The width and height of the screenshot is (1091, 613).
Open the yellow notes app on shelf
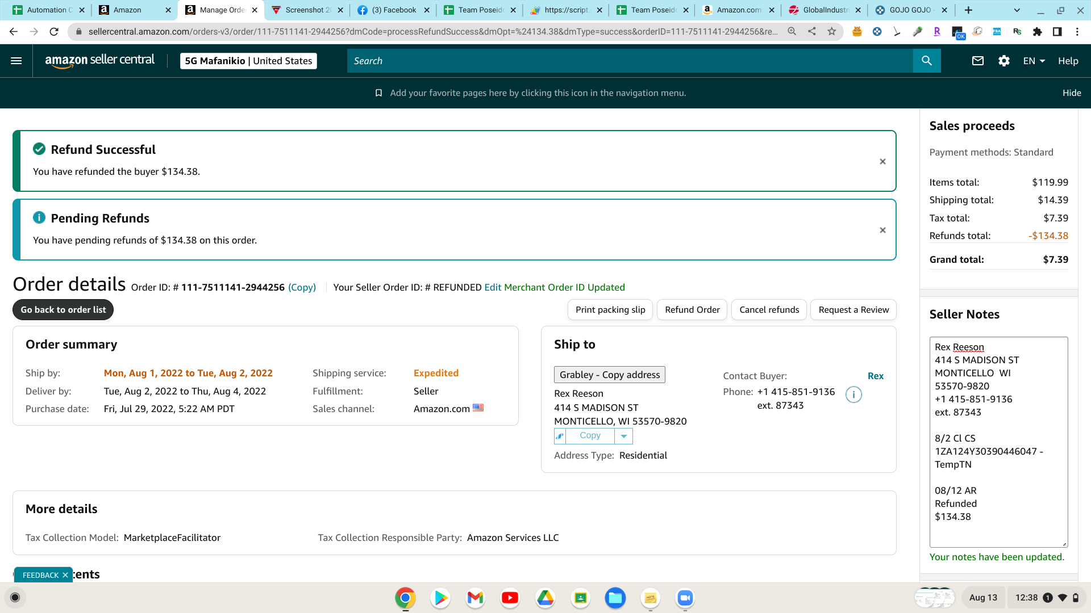(650, 598)
